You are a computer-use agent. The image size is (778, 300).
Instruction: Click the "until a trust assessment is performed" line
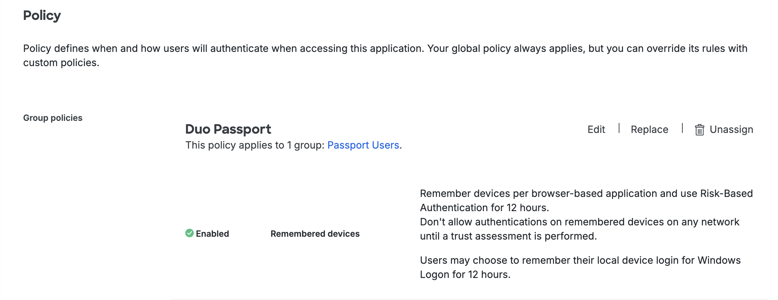pyautogui.click(x=508, y=236)
